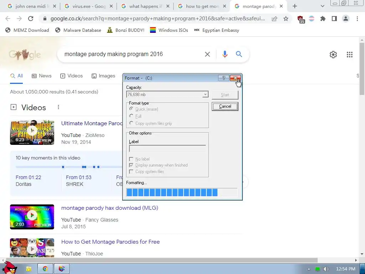Switch to Chrome on the taskbar
Viewport: 365px width, 274px height.
pos(45,269)
